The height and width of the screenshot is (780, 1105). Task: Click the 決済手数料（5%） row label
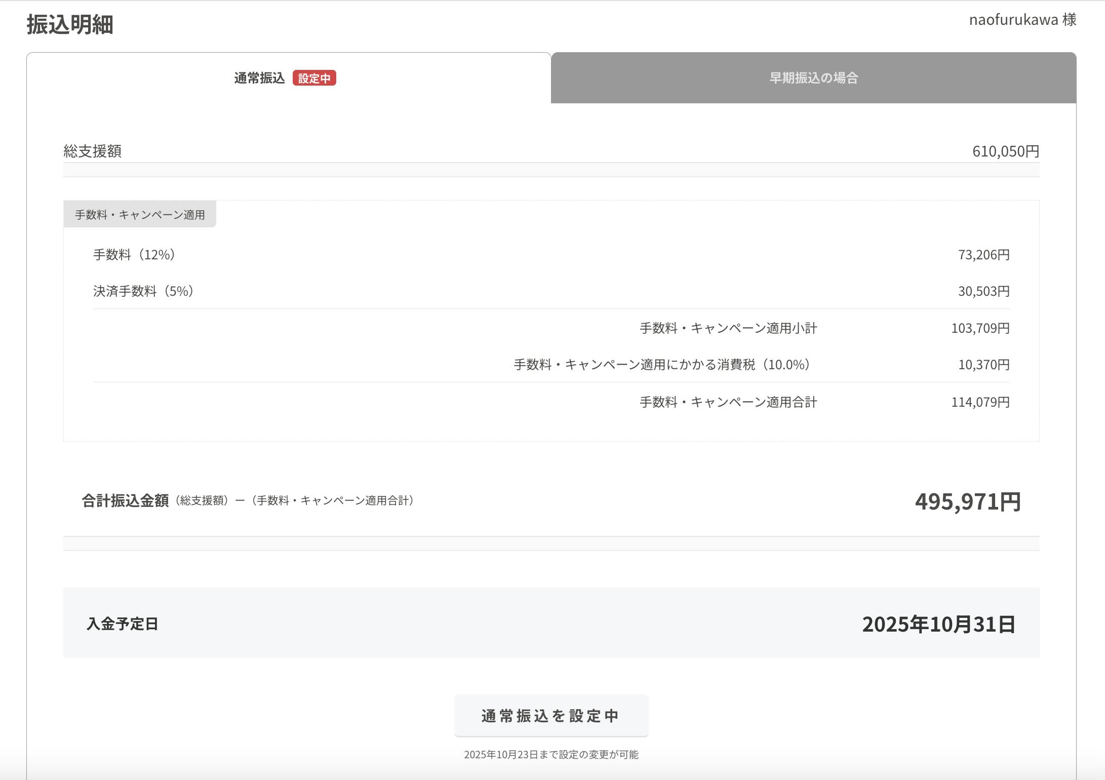coord(143,291)
